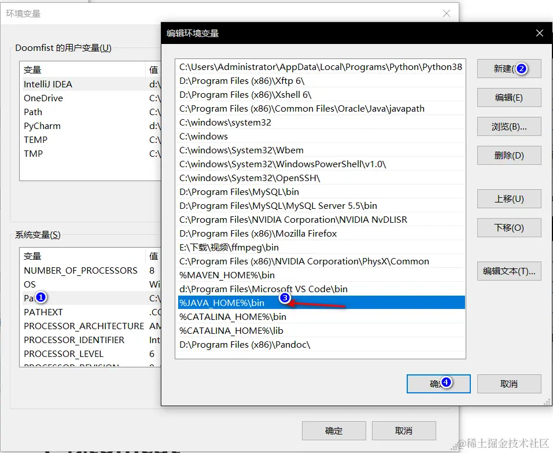Select the ffmpeg\bin path entry
The image size is (553, 453).
pyautogui.click(x=320, y=247)
